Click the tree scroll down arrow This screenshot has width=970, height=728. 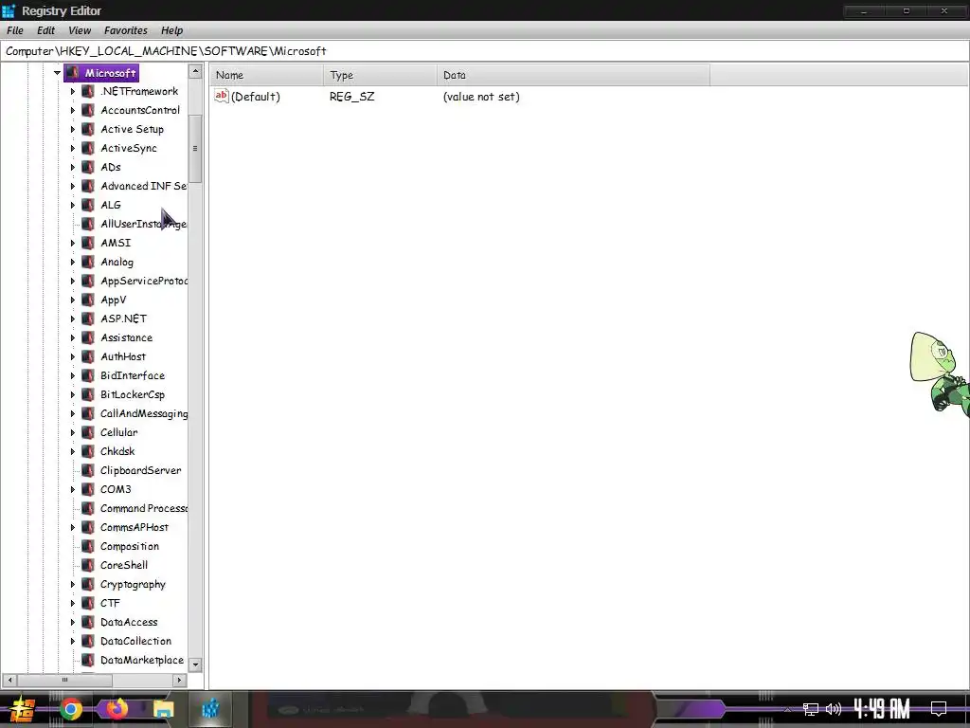(x=195, y=664)
